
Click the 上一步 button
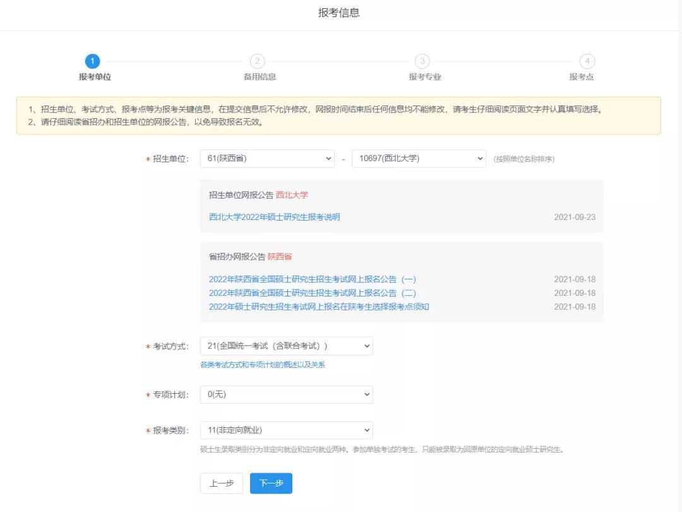[222, 484]
